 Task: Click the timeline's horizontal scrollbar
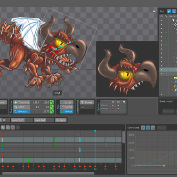(x=48, y=173)
